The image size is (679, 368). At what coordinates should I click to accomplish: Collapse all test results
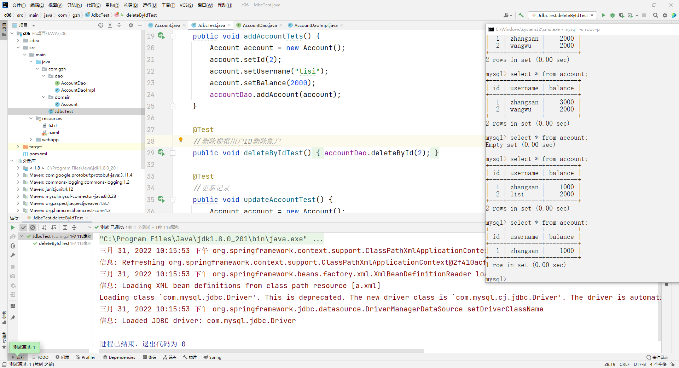pyautogui.click(x=74, y=228)
